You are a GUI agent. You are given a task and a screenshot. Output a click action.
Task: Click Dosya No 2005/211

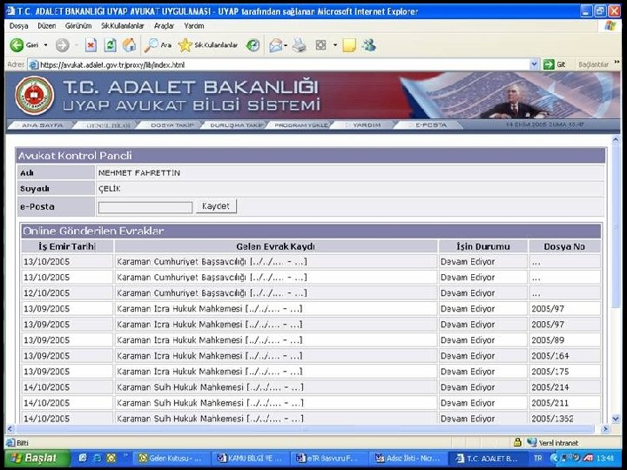pos(549,403)
